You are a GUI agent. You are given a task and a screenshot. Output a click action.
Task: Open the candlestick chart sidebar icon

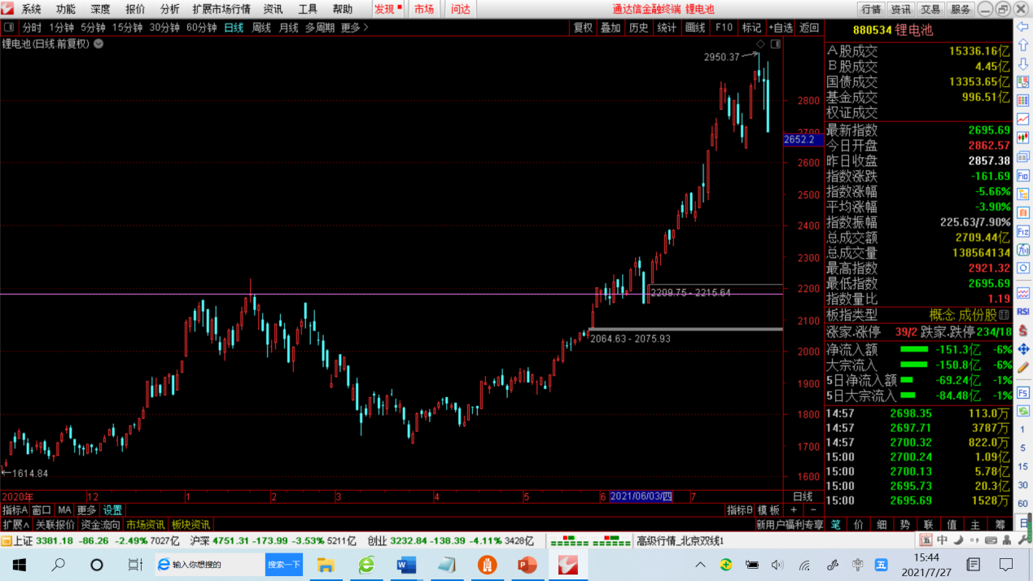pyautogui.click(x=1023, y=138)
